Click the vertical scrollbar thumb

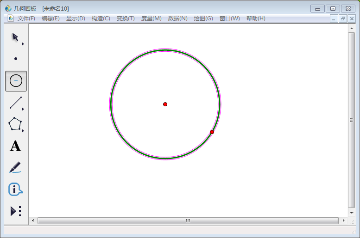[351, 120]
